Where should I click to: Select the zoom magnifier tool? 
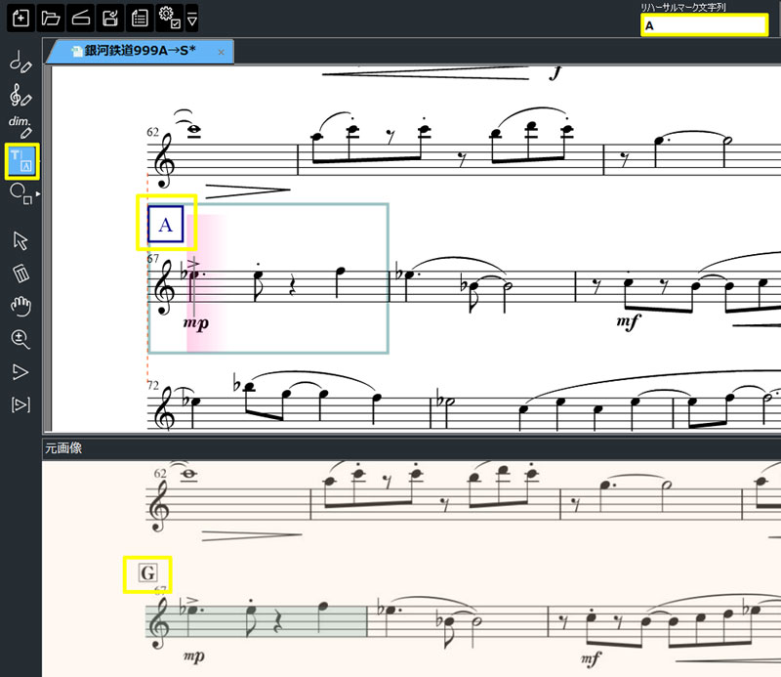[x=21, y=339]
